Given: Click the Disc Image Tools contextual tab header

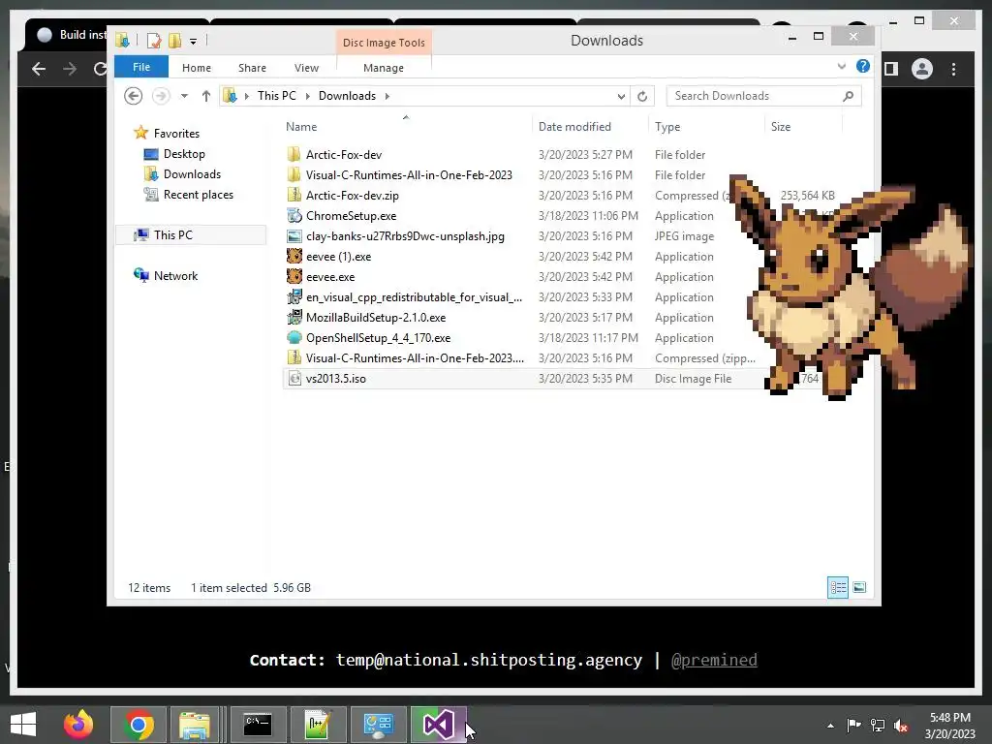Looking at the screenshot, I should (384, 43).
